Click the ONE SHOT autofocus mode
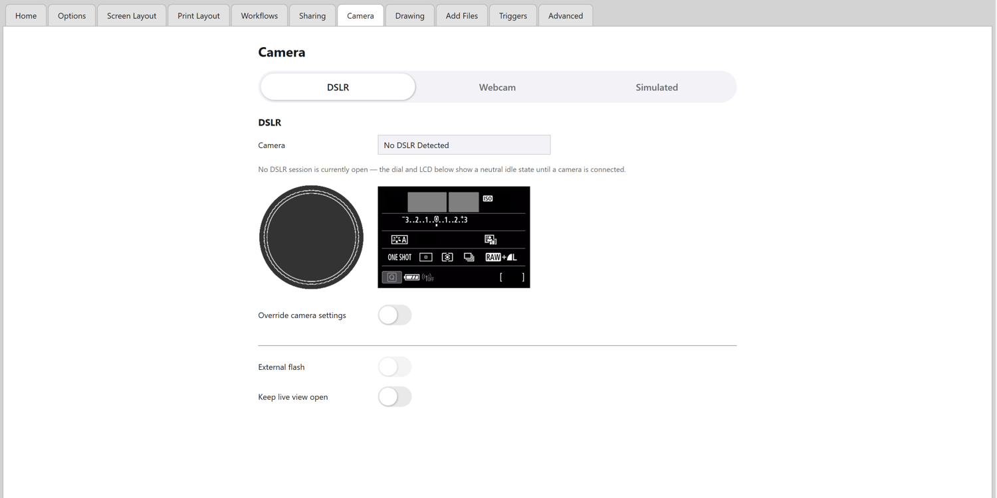 tap(399, 258)
